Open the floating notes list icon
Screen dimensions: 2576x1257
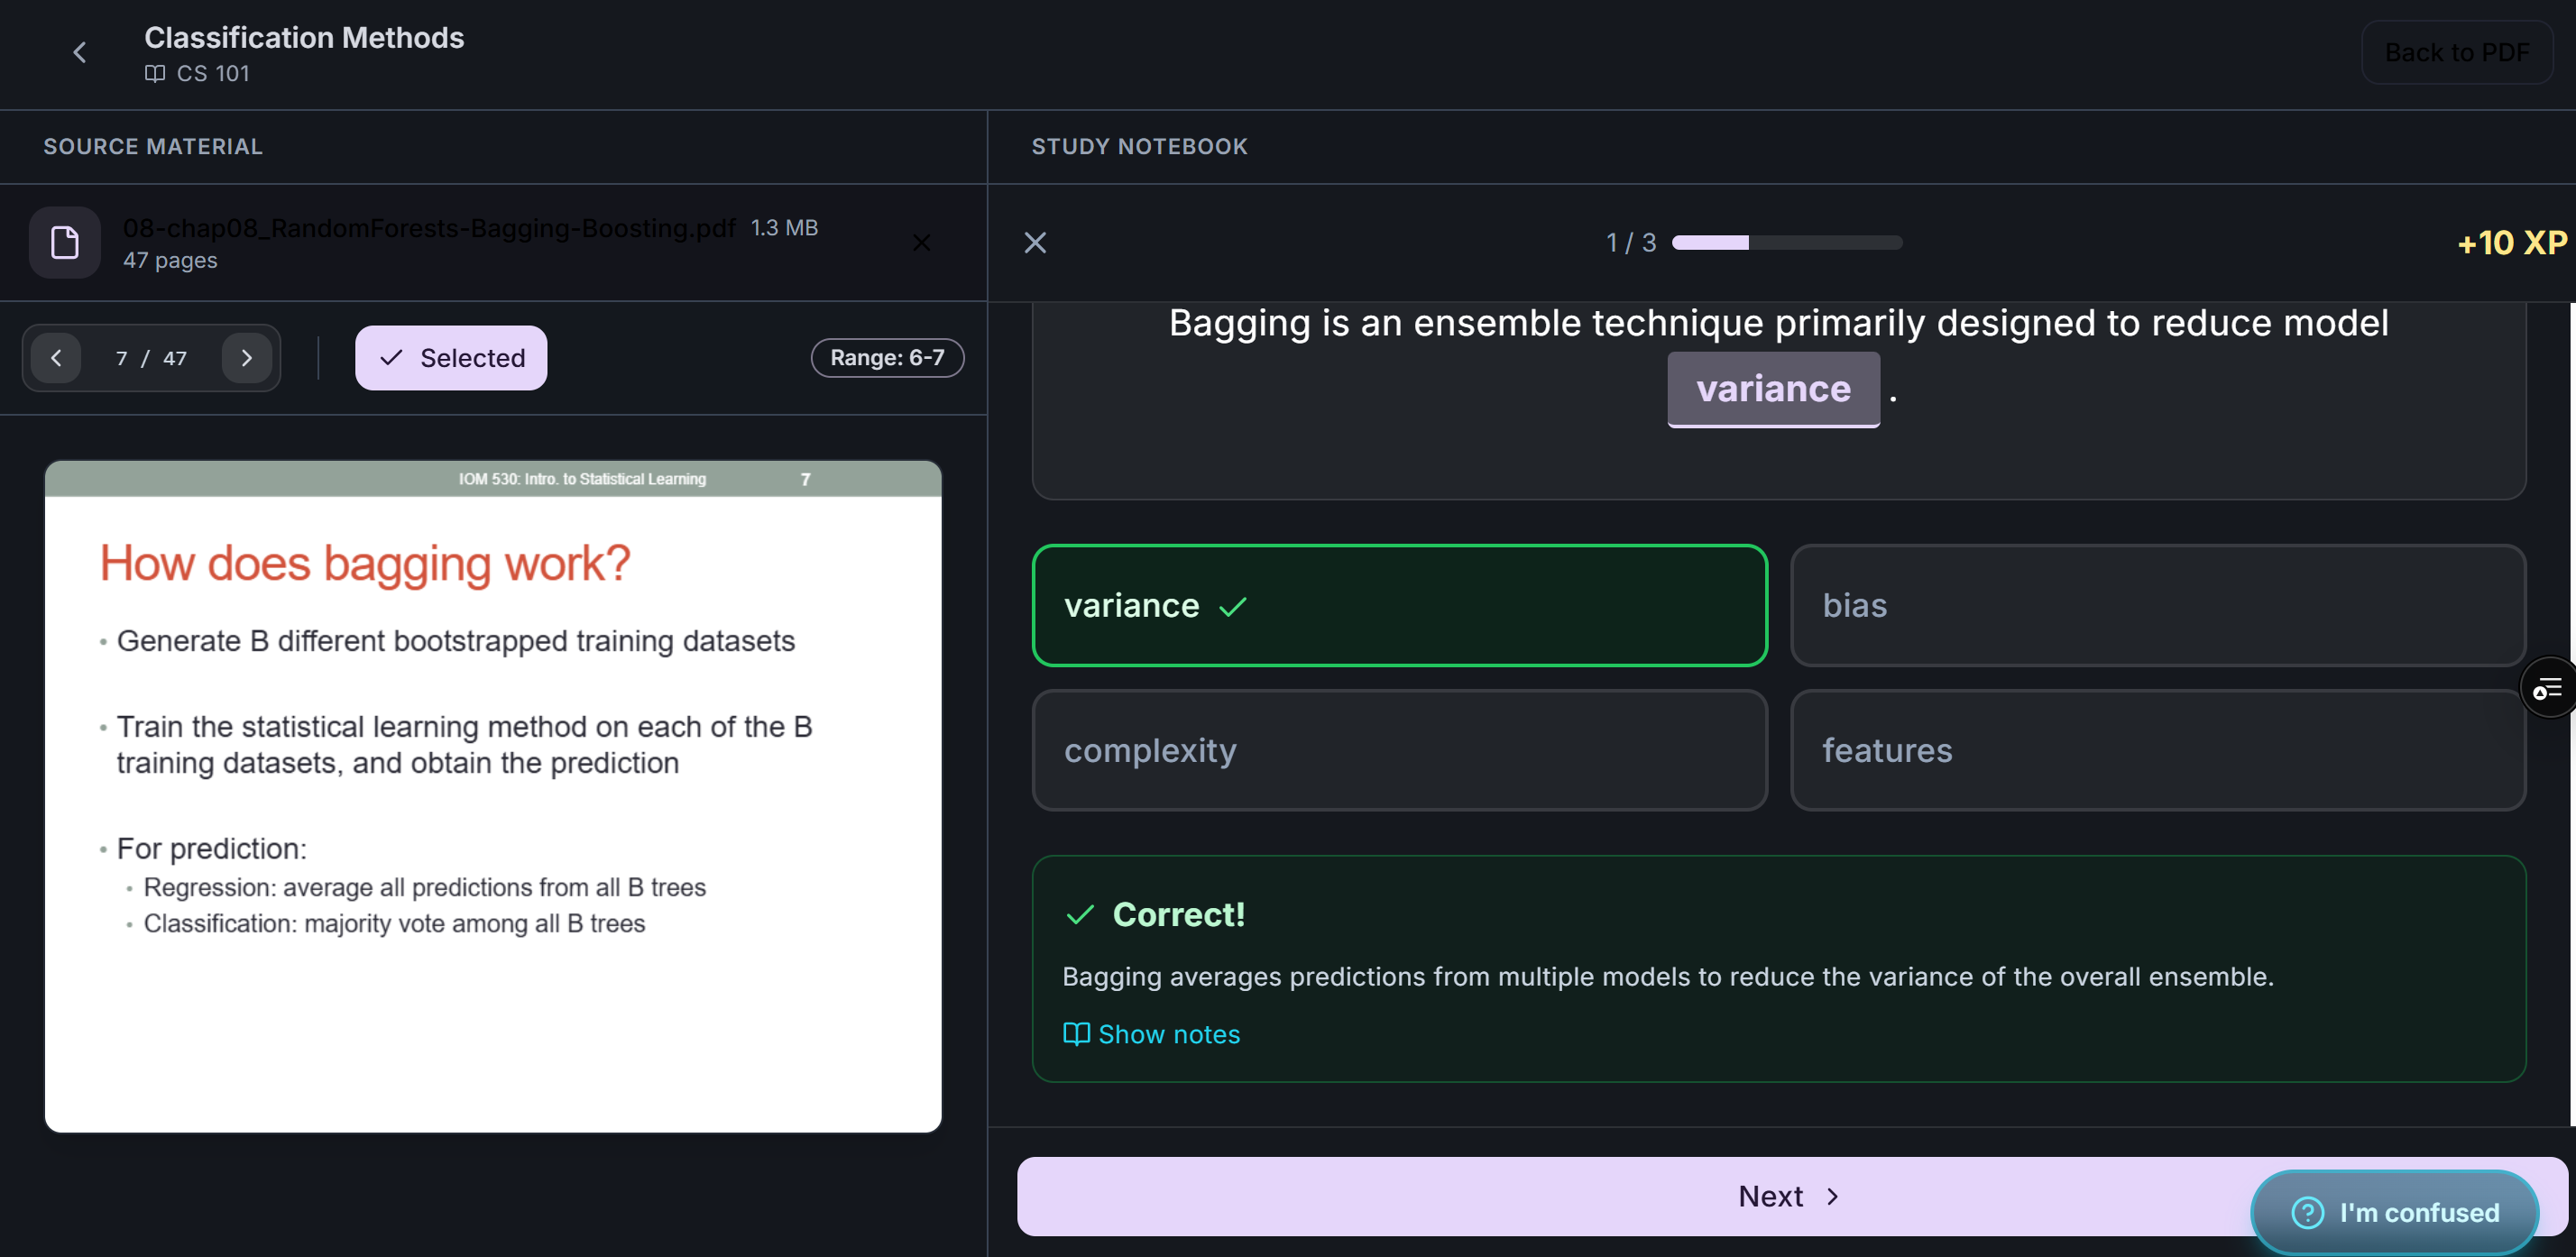click(2546, 688)
